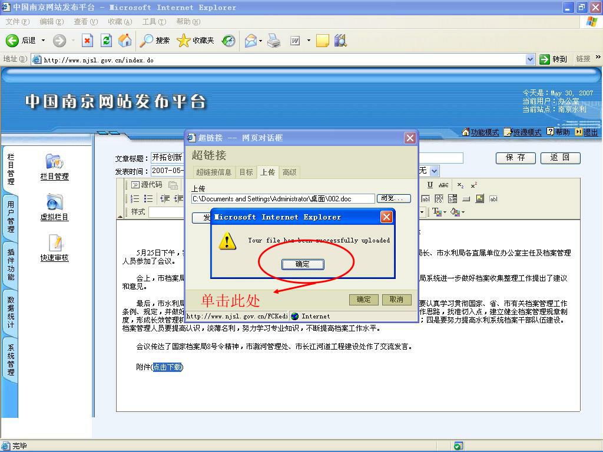Viewport: 603px width, 452px height.
Task: Open the 查看 menu
Action: (x=86, y=22)
